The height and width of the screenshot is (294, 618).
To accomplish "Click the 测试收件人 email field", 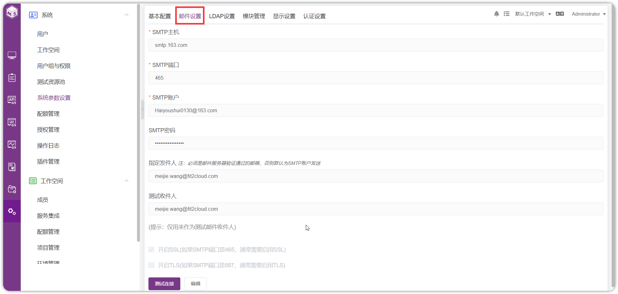I will click(x=376, y=209).
